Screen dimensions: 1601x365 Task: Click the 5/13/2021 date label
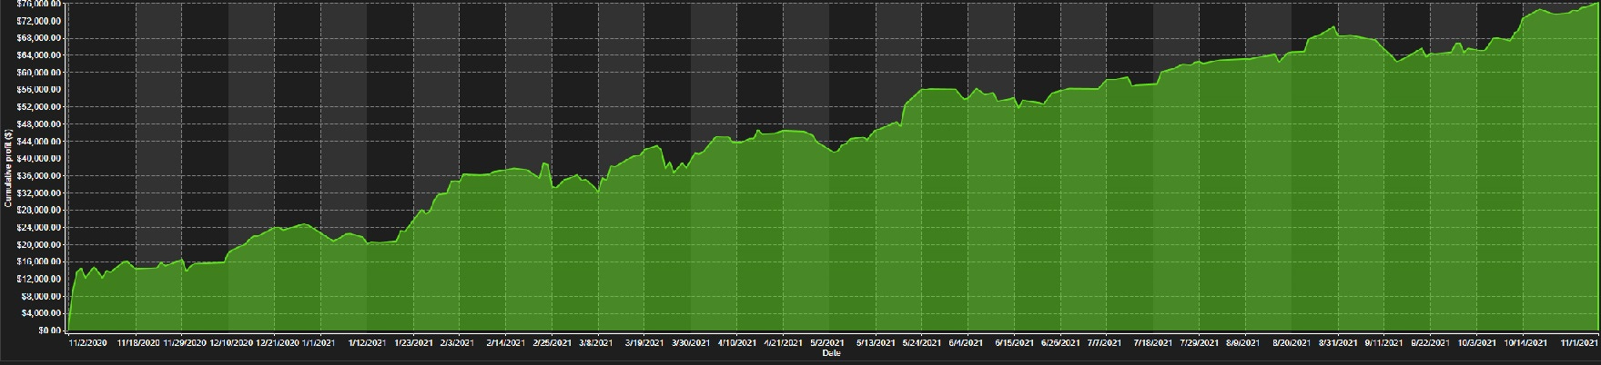point(875,344)
